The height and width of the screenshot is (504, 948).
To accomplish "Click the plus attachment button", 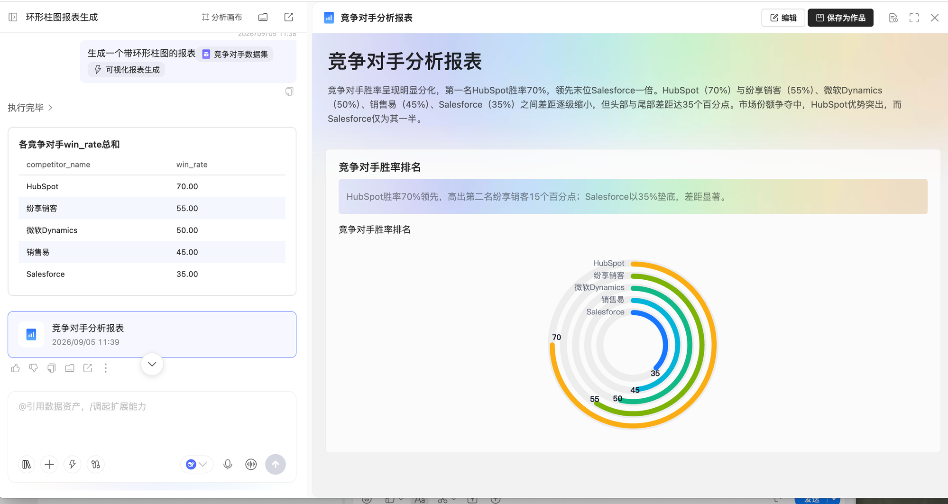I will [49, 464].
